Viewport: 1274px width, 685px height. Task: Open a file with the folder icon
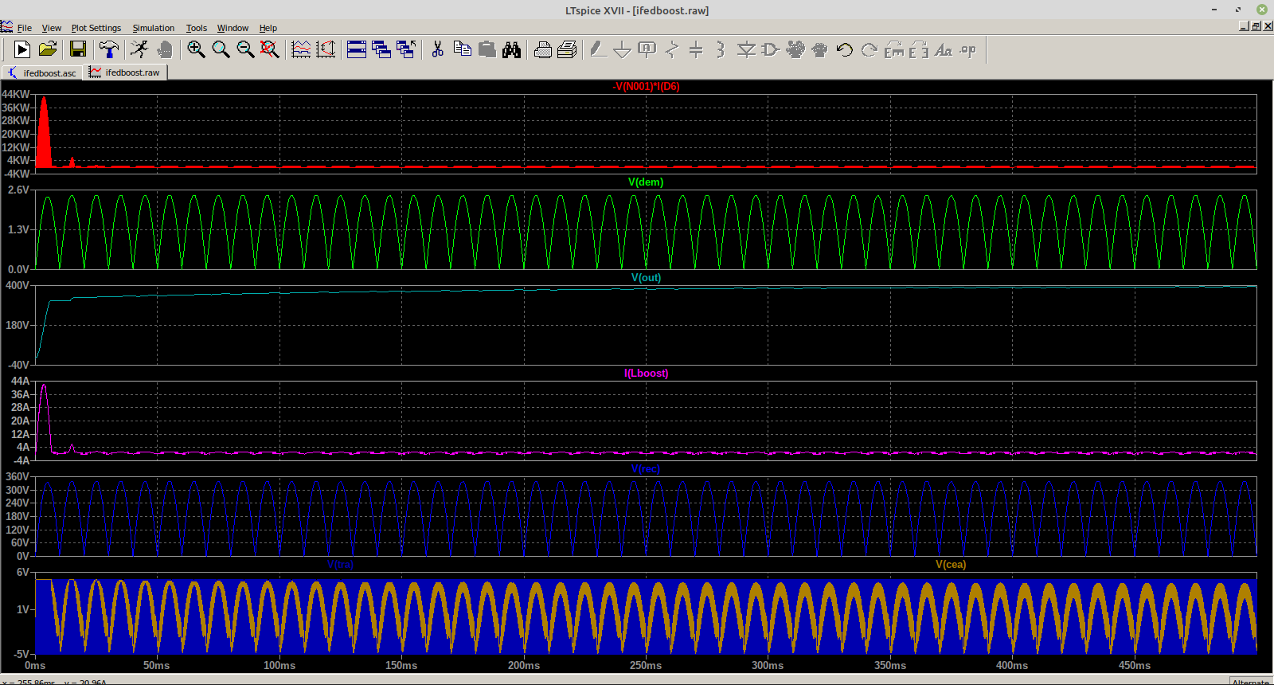pos(48,49)
